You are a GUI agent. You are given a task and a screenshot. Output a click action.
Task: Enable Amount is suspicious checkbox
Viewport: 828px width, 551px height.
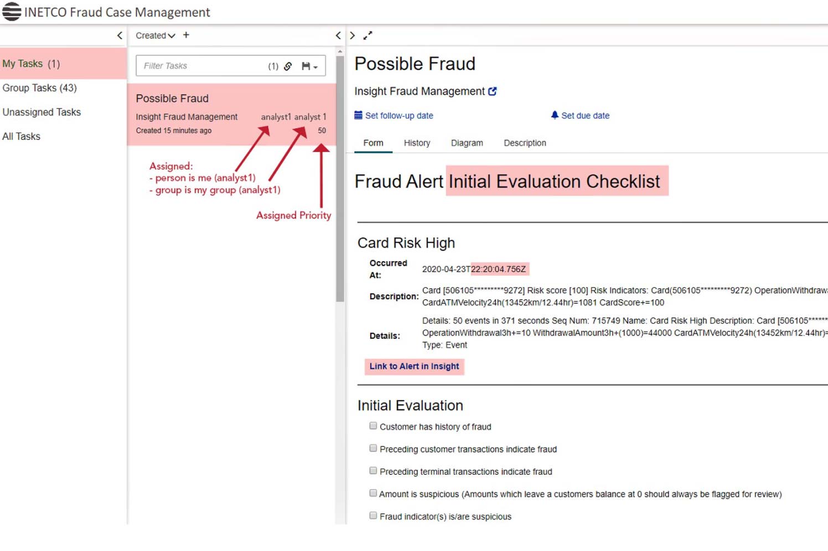point(373,492)
